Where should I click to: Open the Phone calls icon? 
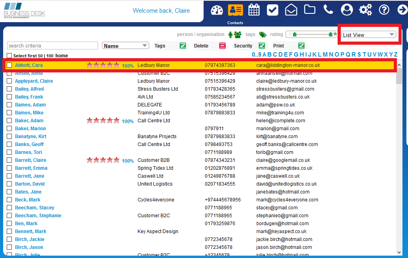[328, 9]
